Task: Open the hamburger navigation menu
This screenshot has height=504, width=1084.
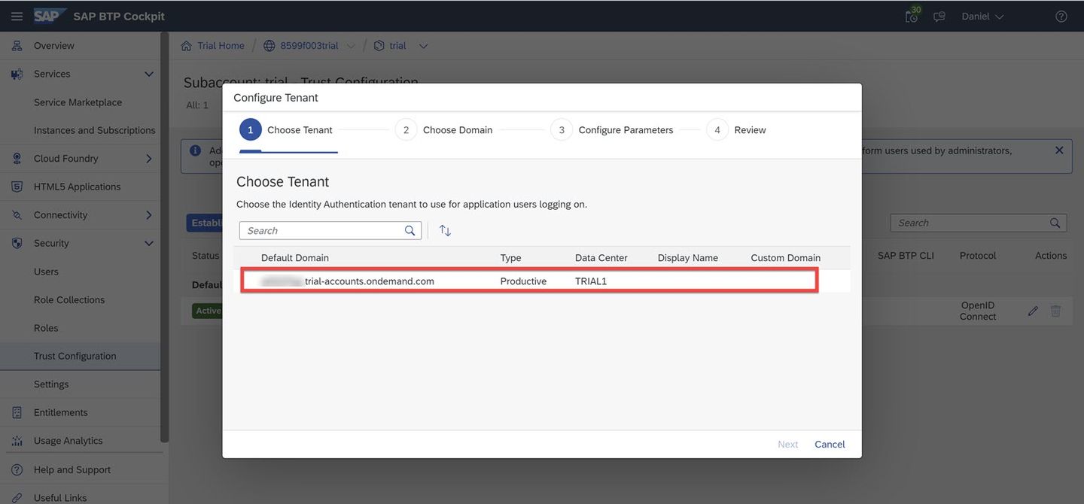Action: coord(17,16)
